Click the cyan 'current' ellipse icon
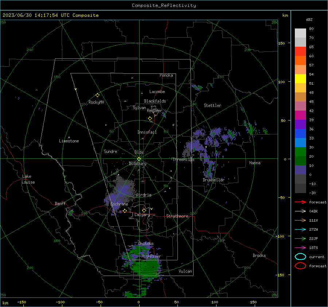 coord(300,257)
